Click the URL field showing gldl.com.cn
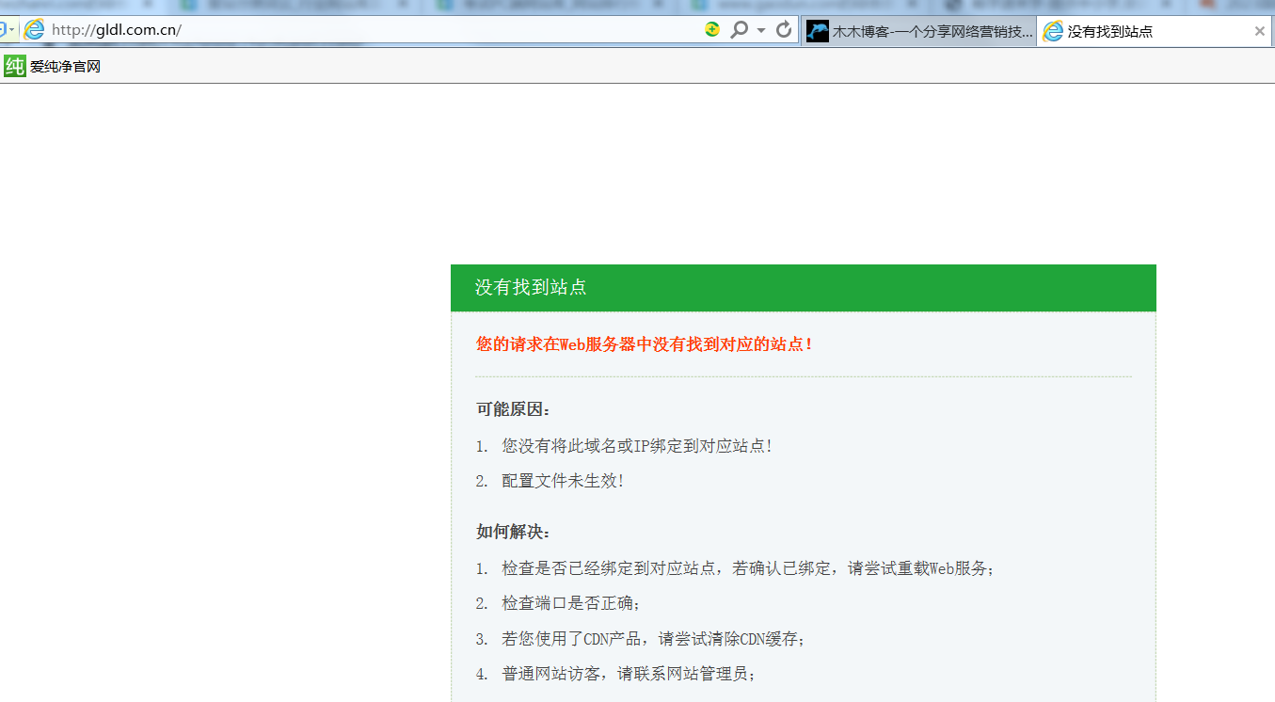1275x702 pixels. pyautogui.click(x=376, y=30)
